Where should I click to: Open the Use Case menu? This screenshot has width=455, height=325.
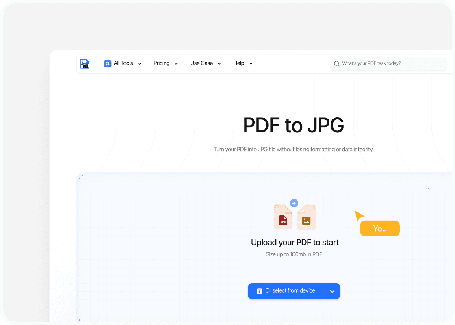point(201,63)
